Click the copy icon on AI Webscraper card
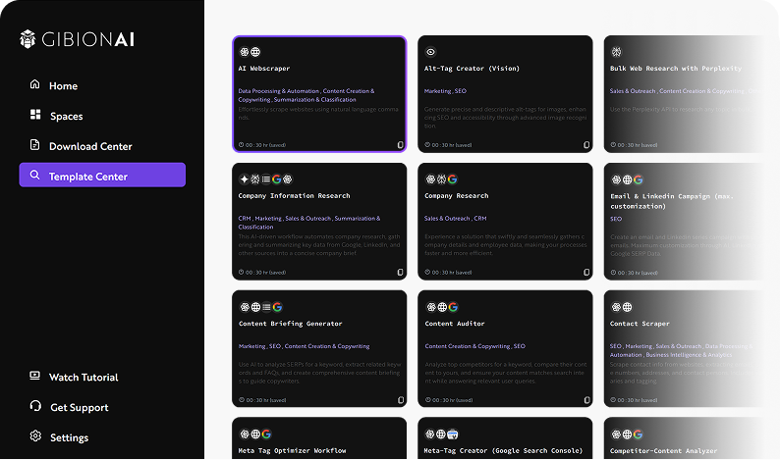 pos(400,144)
